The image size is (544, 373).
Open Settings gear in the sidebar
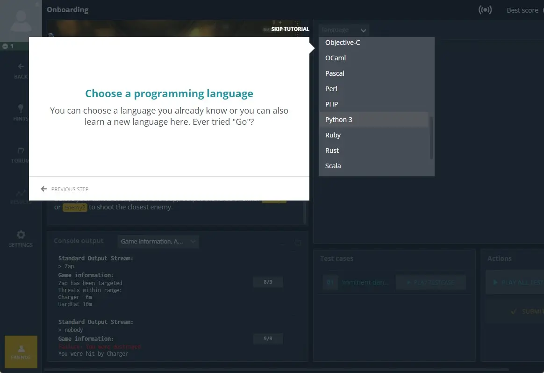pyautogui.click(x=21, y=239)
